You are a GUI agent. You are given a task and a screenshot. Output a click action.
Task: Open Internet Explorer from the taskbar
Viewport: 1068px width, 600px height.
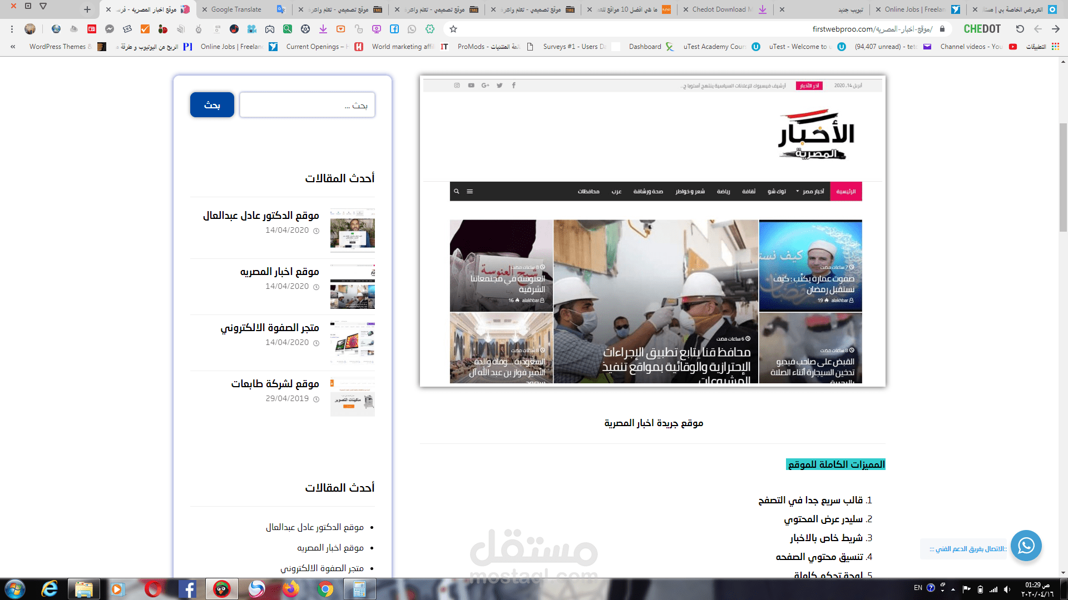[x=50, y=589]
